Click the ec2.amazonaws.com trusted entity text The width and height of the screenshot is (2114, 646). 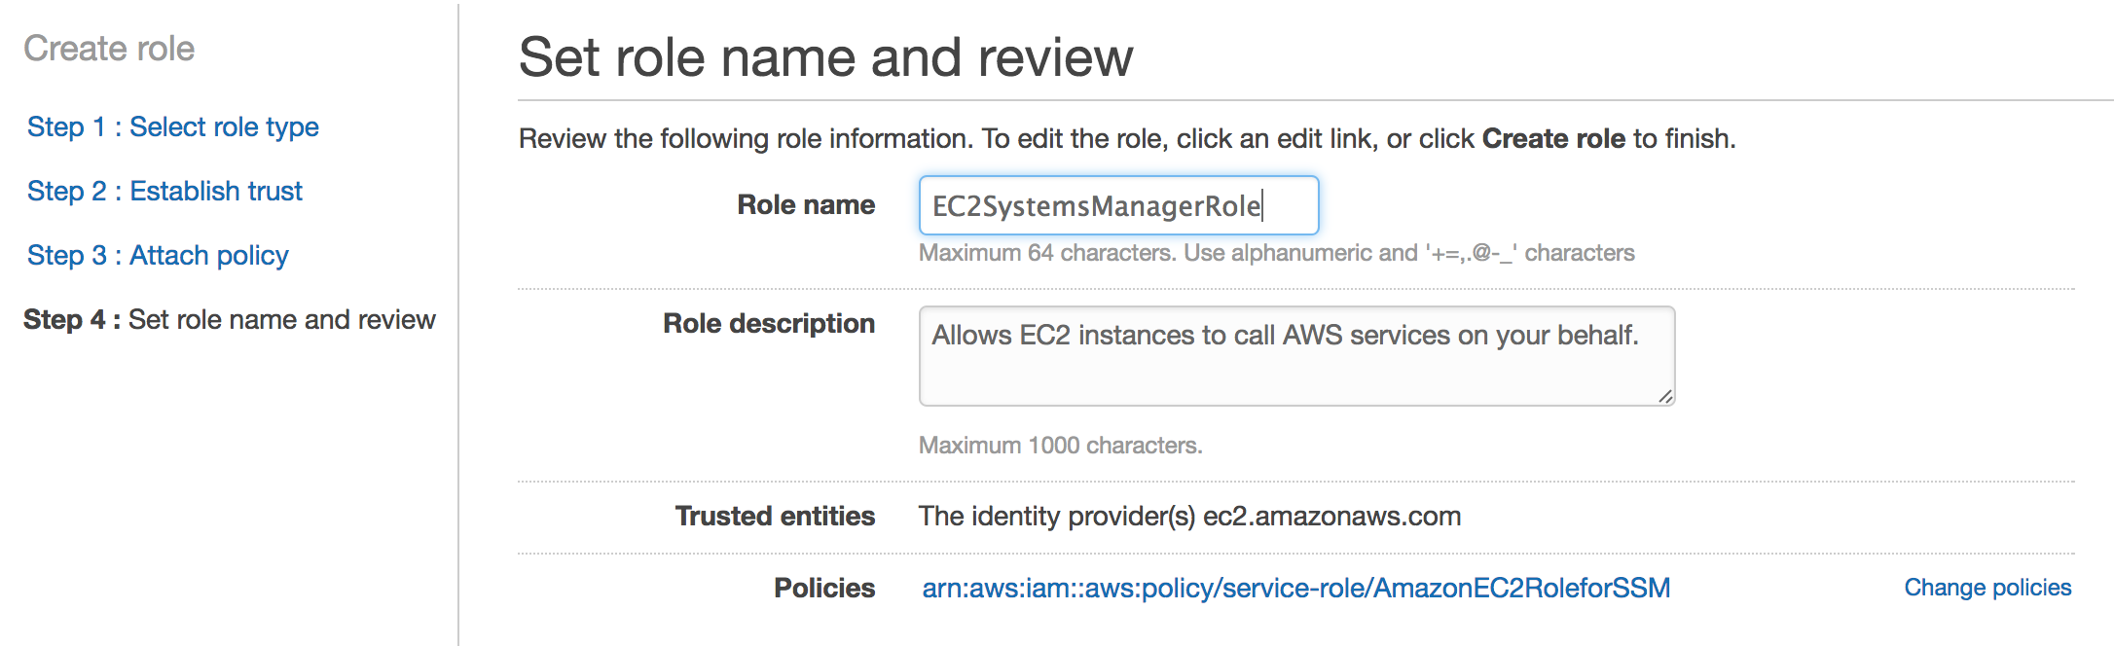(1331, 516)
